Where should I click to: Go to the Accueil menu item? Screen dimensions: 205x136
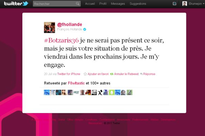(x=90, y=4)
